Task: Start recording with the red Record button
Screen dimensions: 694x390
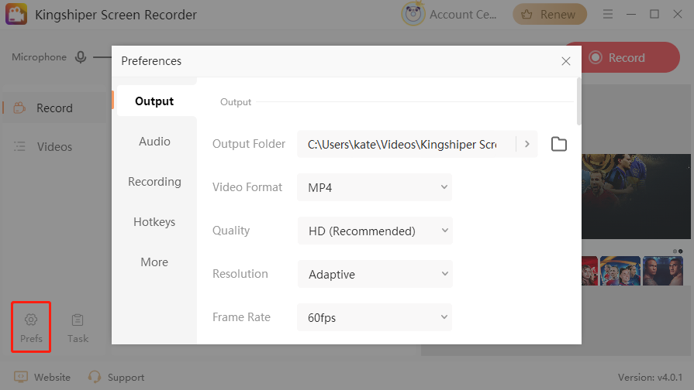Action: (630, 57)
